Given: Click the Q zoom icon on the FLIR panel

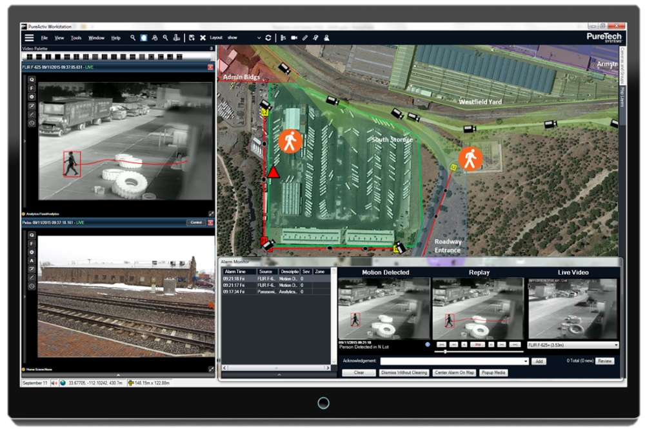Looking at the screenshot, I should coord(31,79).
